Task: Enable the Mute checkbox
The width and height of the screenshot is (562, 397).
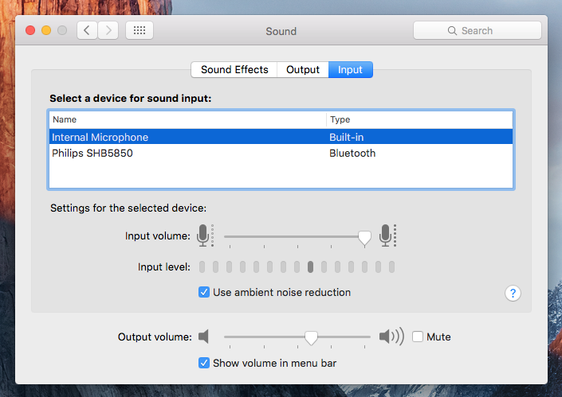Action: 418,337
